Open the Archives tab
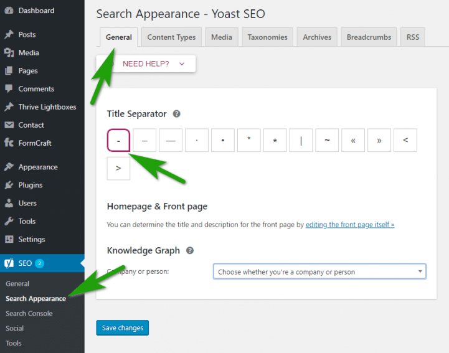The width and height of the screenshot is (449, 353). click(317, 37)
